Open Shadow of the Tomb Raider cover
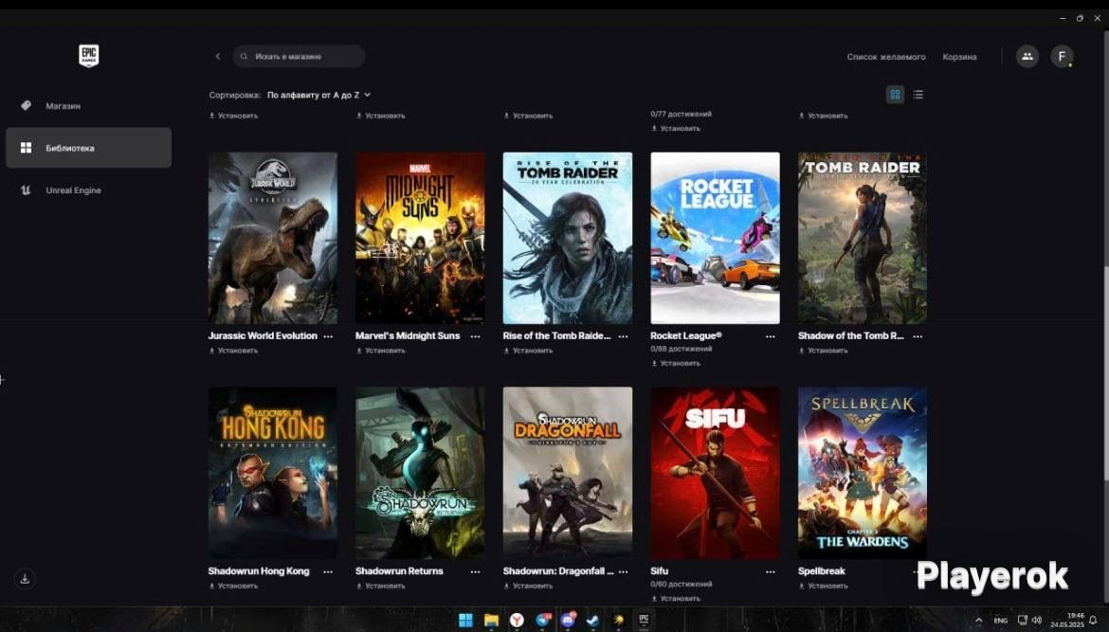 click(863, 238)
